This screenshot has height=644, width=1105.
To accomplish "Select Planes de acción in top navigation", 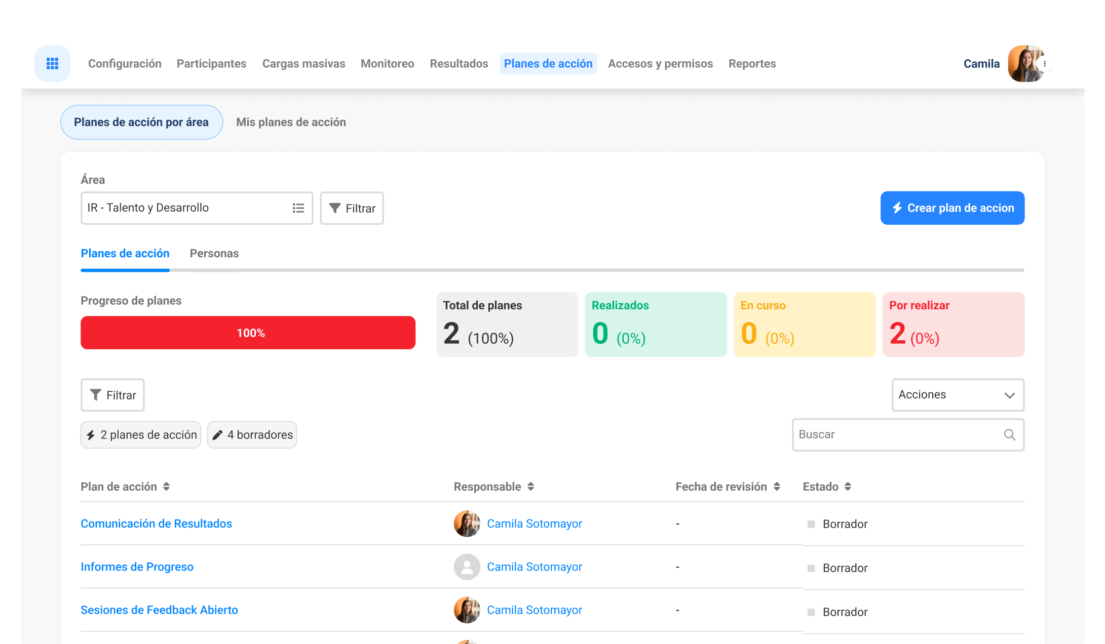I will [x=548, y=64].
